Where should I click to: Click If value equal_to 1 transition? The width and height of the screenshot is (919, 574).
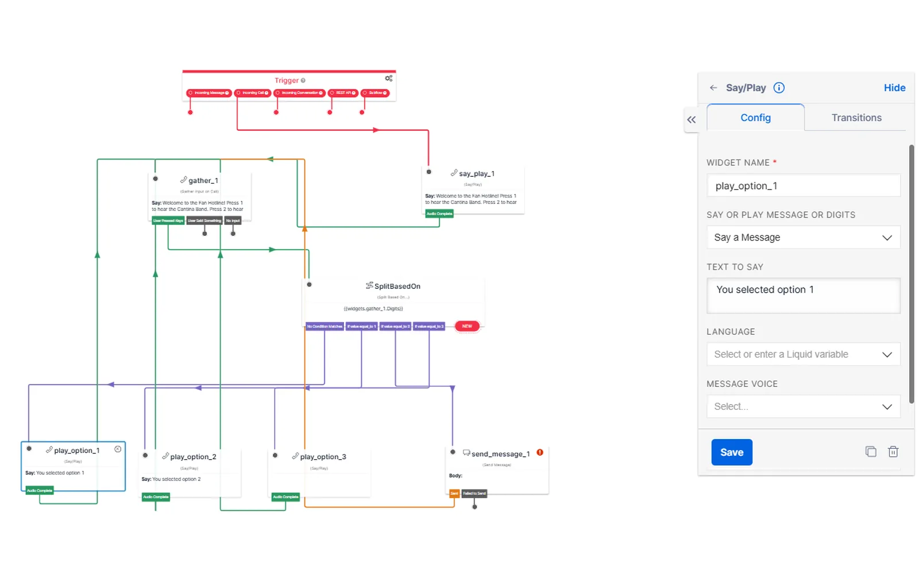point(361,326)
